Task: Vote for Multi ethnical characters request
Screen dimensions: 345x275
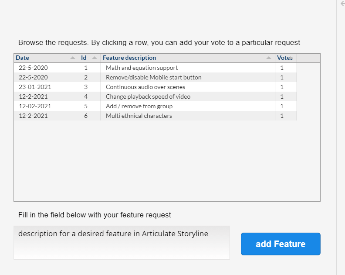Action: click(x=139, y=116)
